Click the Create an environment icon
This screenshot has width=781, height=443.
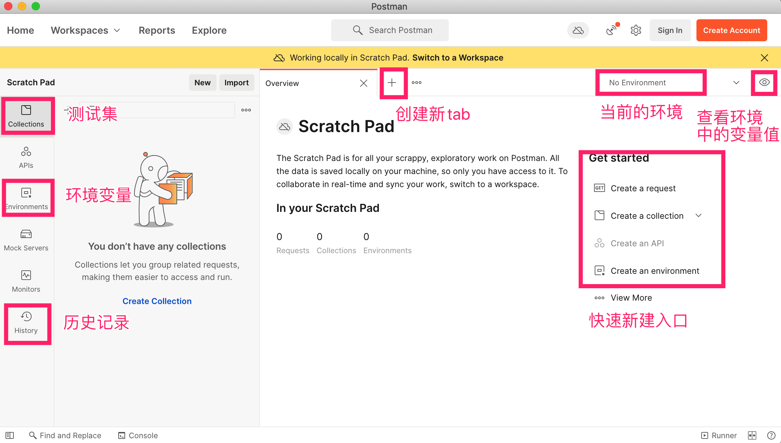[599, 271]
